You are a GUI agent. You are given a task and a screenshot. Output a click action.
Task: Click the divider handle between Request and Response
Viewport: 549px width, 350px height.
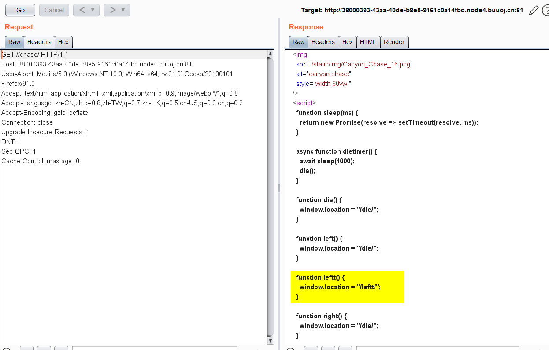pyautogui.click(x=279, y=188)
